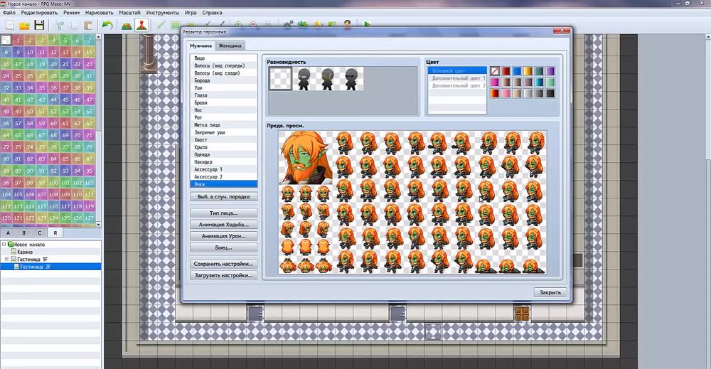The width and height of the screenshot is (711, 369).
Task: Switch to tileset tab B
Action: pyautogui.click(x=24, y=233)
